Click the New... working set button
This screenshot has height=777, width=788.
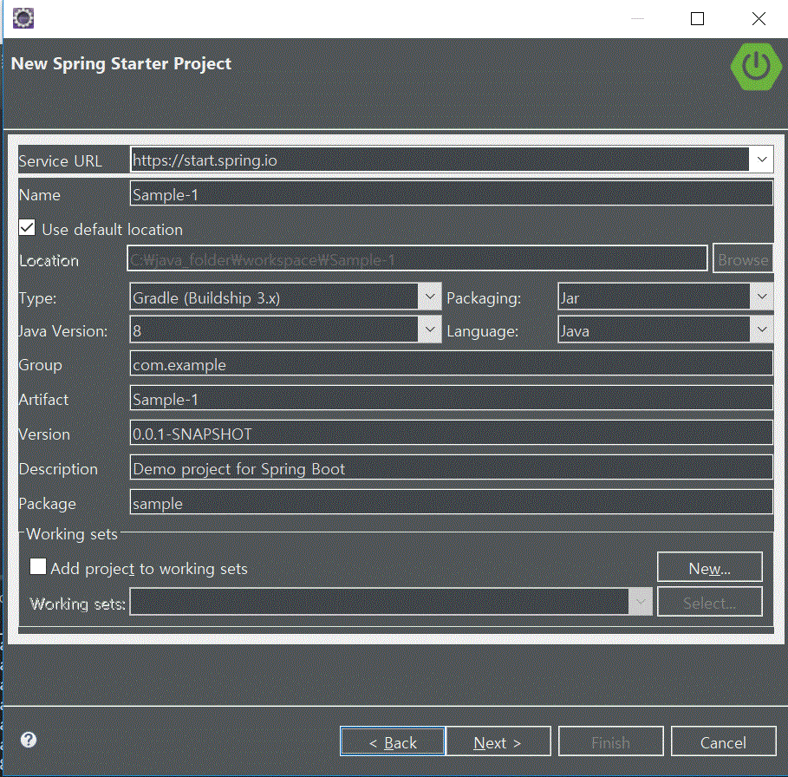710,567
